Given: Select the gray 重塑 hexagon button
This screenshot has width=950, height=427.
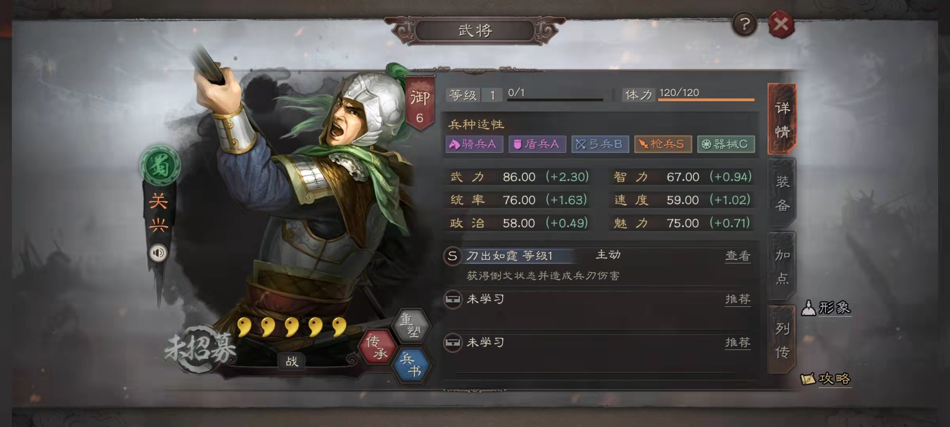Looking at the screenshot, I should tap(411, 326).
